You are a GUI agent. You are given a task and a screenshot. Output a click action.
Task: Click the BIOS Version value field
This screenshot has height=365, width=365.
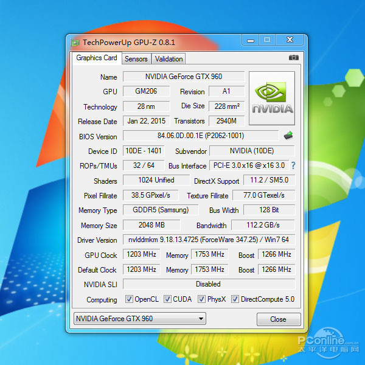coord(201,136)
